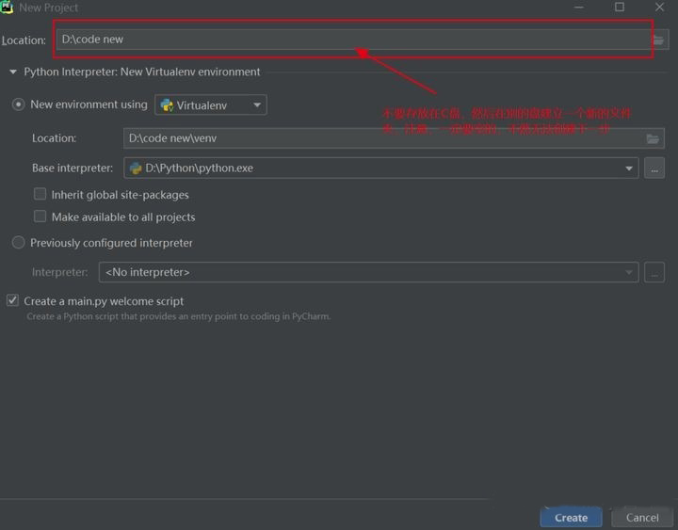Open the Virtualenv environment type dropdown
Viewport: 678px width, 530px height.
click(211, 105)
